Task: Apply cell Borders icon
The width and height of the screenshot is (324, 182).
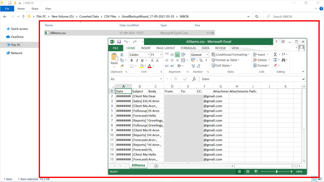Action: (132, 66)
